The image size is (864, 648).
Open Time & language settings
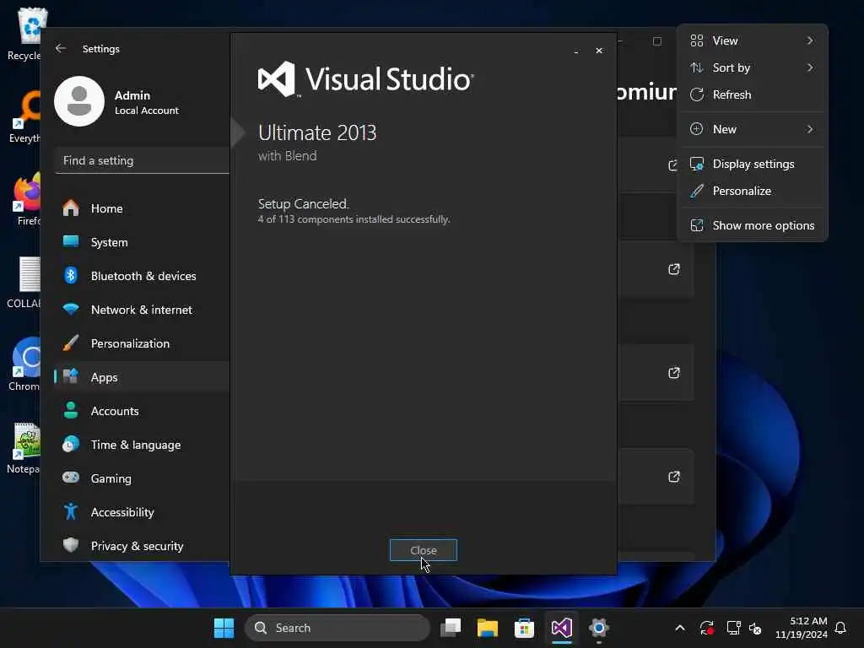point(142,445)
